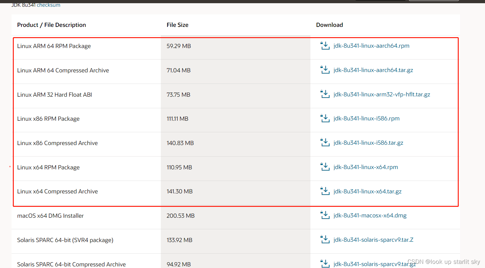Download jdk-8u341-linux-arm32-vfp-hflt.tar.gz link

pyautogui.click(x=382, y=94)
